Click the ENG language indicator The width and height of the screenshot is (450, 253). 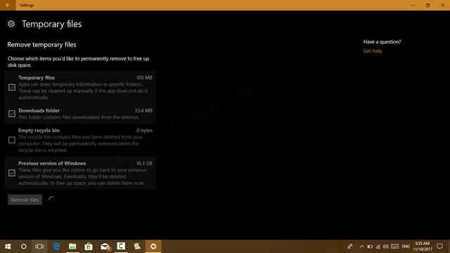406,247
